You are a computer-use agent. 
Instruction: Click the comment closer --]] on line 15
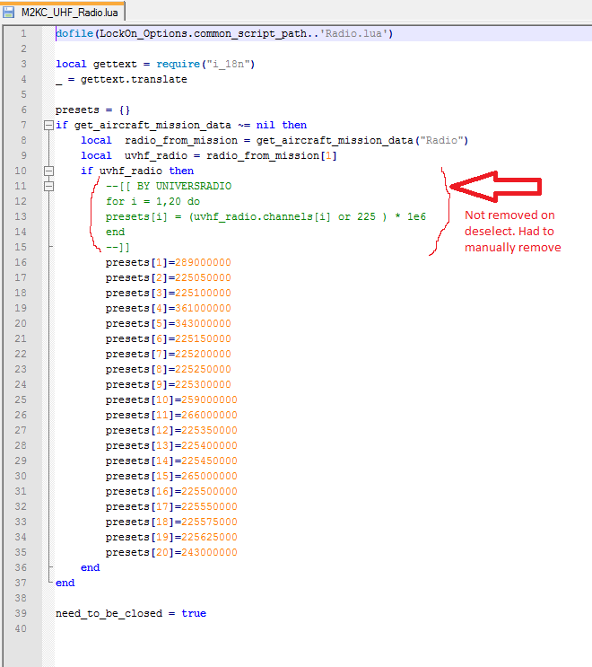pos(118,247)
